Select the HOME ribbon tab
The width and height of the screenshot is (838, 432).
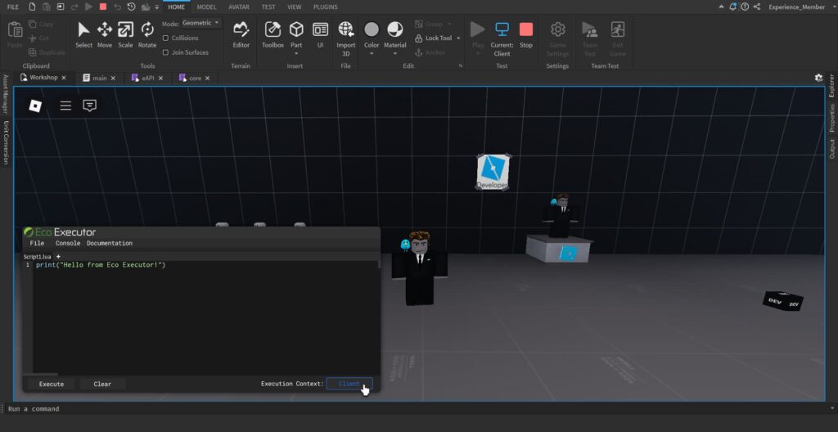177,7
